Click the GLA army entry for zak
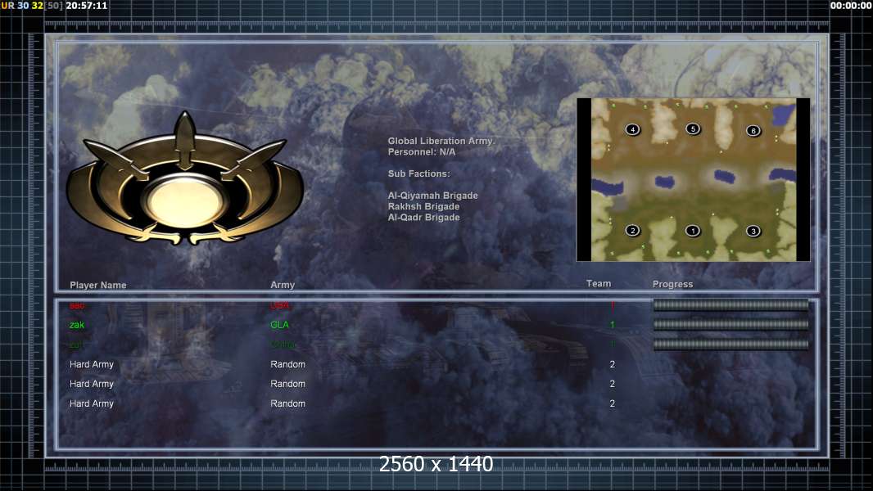This screenshot has width=873, height=491. (279, 325)
